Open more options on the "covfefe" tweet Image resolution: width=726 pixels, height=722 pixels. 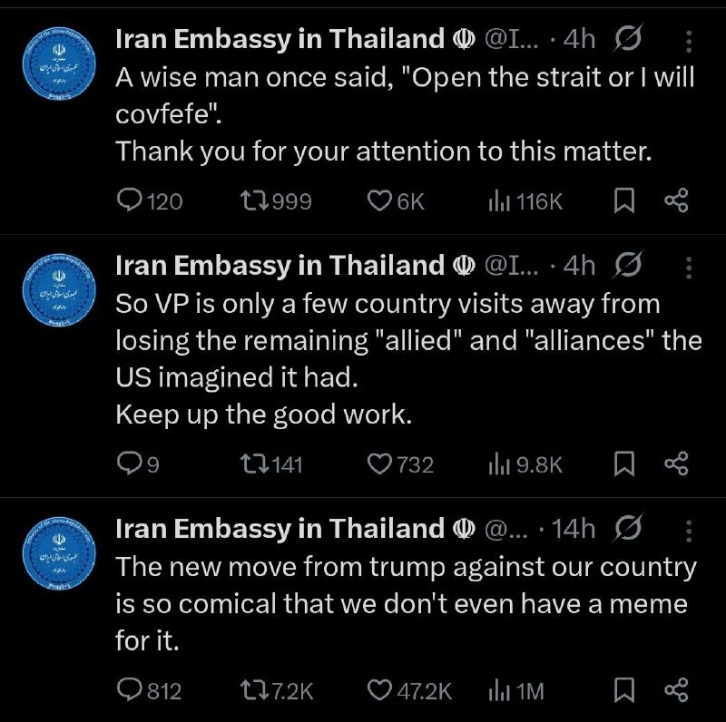[688, 41]
